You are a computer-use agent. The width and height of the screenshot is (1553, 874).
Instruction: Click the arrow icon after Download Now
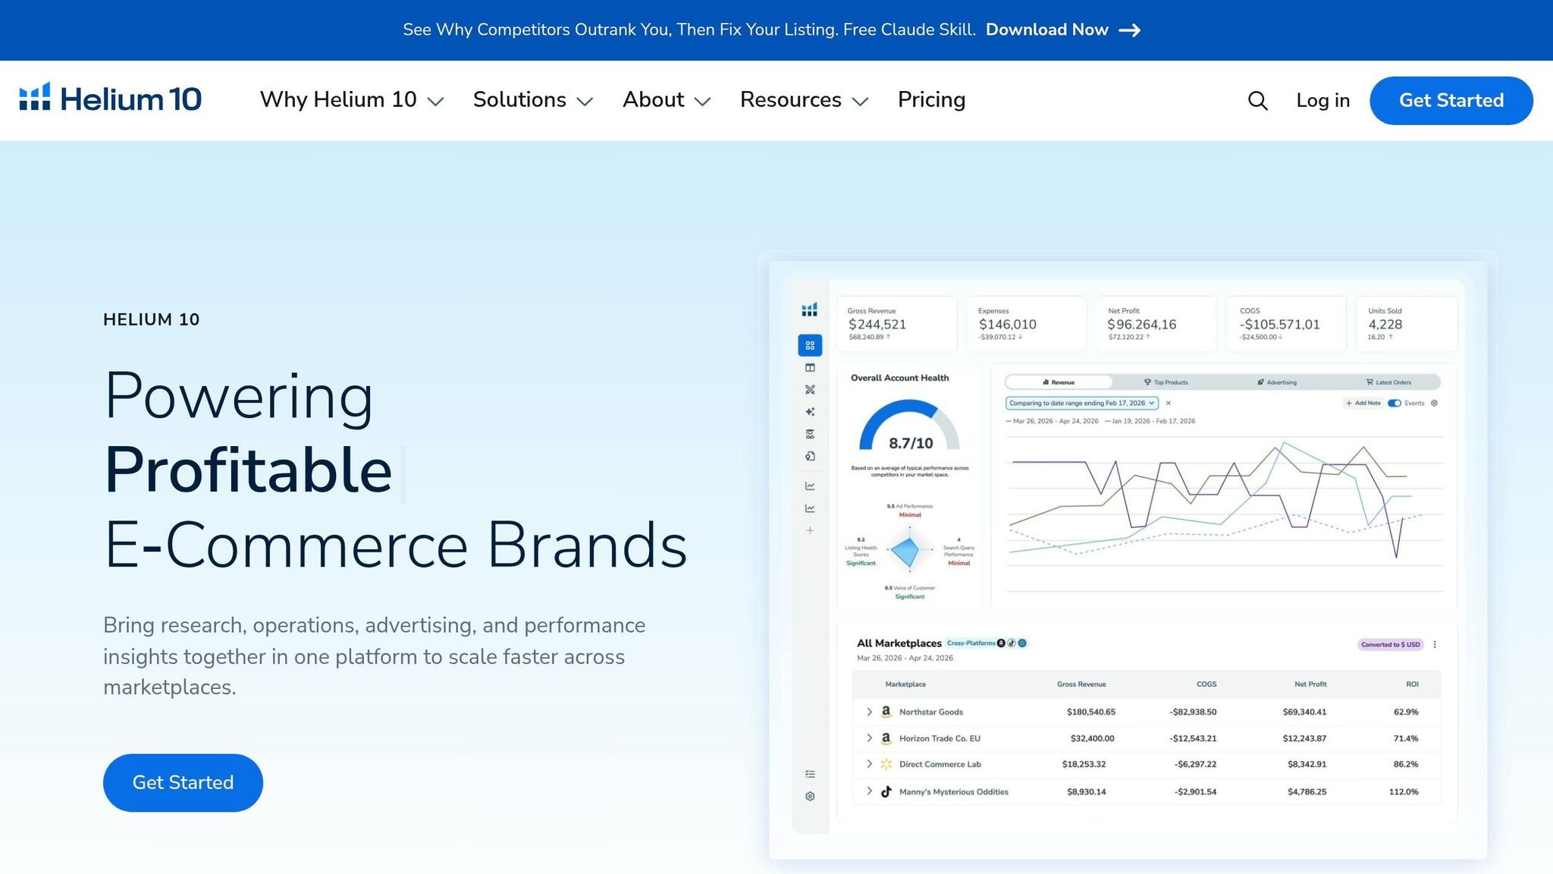click(1130, 30)
